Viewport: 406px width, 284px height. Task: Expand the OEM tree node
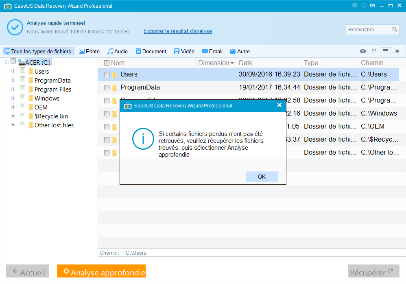[x=13, y=107]
